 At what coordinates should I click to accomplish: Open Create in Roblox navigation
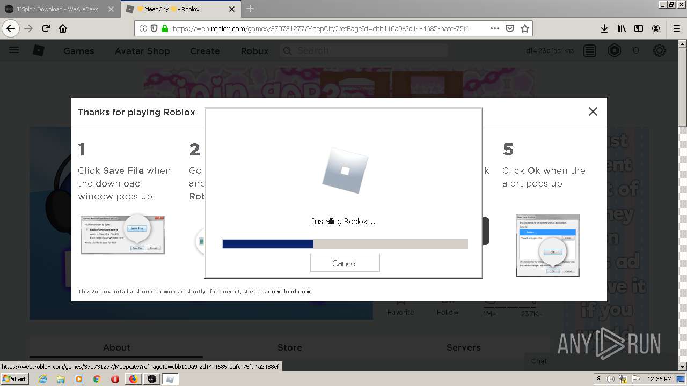(x=205, y=51)
